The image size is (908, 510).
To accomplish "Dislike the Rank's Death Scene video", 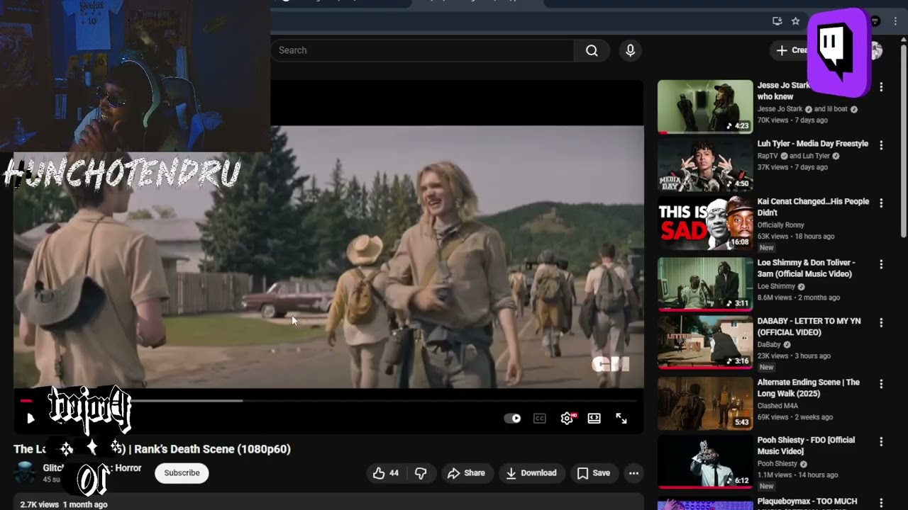I will [421, 473].
